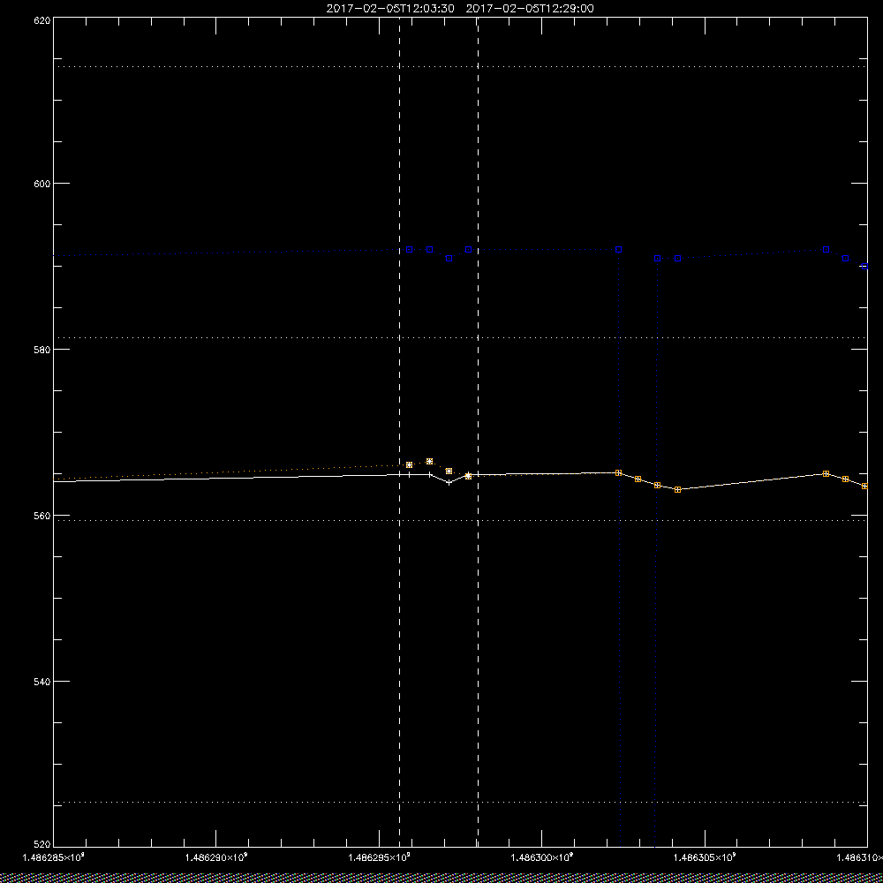Click the 1.486285×10^9 x-axis label
The image size is (883, 883).
click(x=54, y=857)
